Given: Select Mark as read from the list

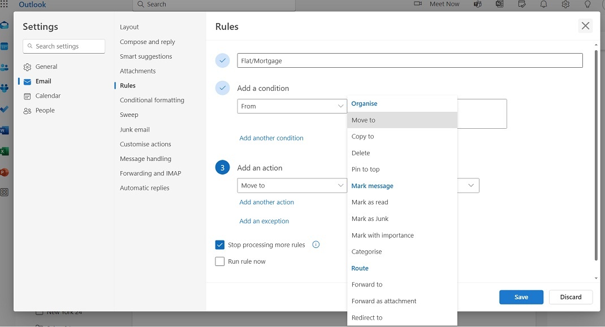Looking at the screenshot, I should coord(370,202).
